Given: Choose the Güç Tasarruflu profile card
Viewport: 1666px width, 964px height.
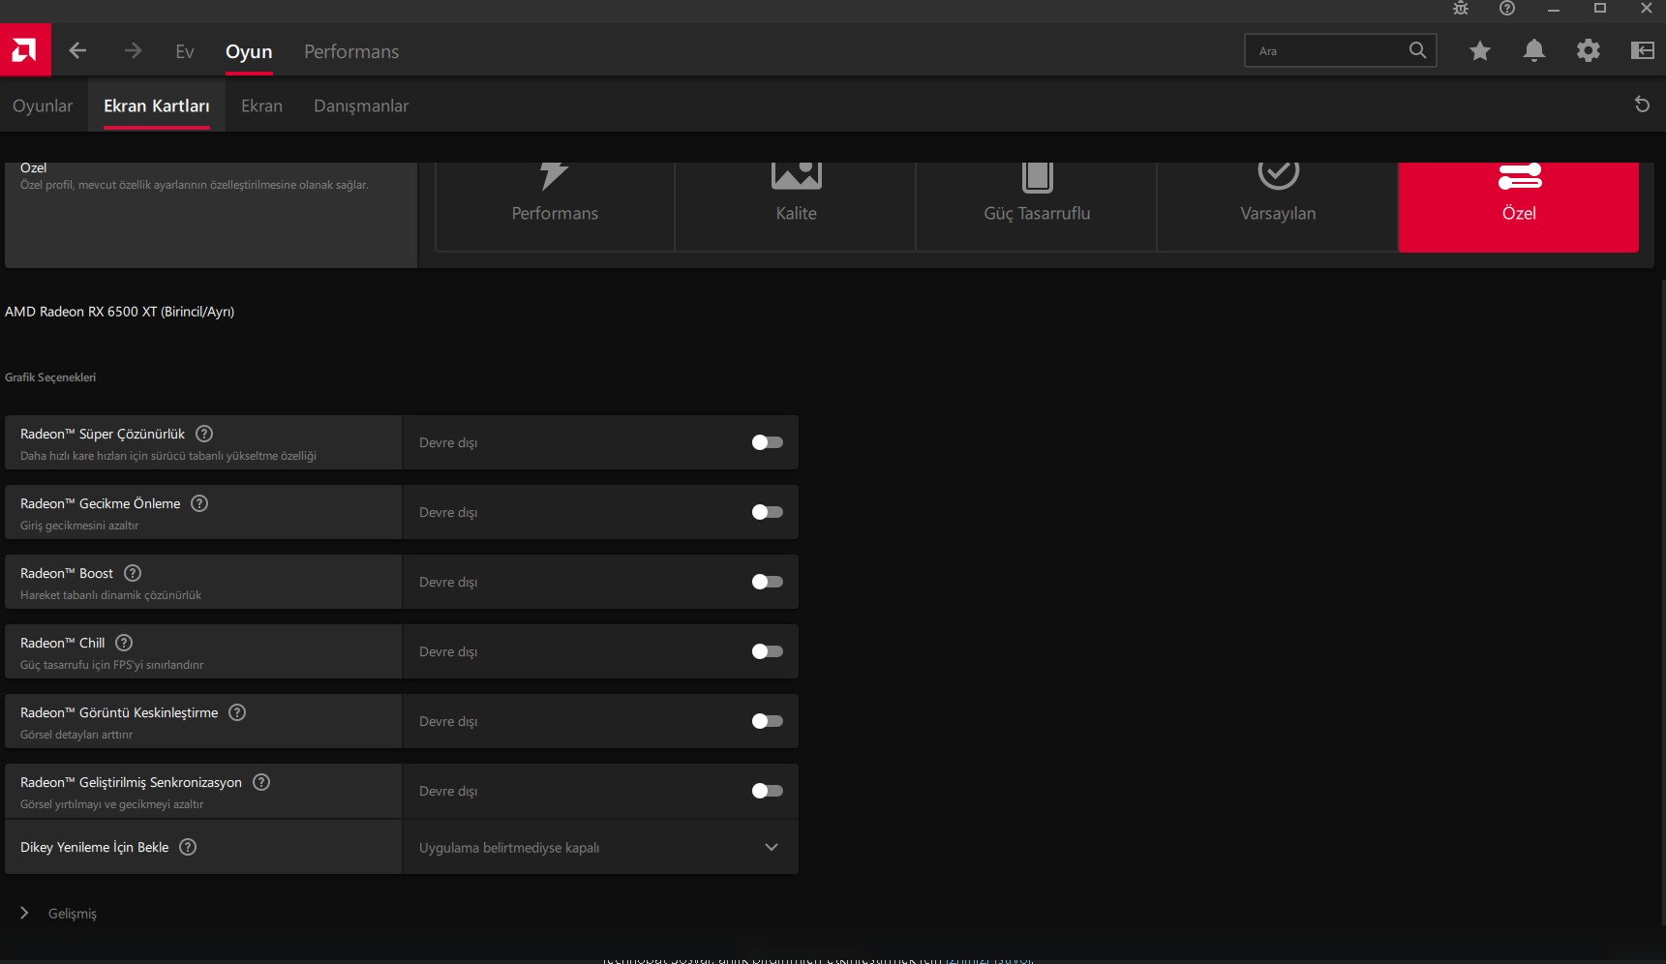Looking at the screenshot, I should tap(1037, 206).
